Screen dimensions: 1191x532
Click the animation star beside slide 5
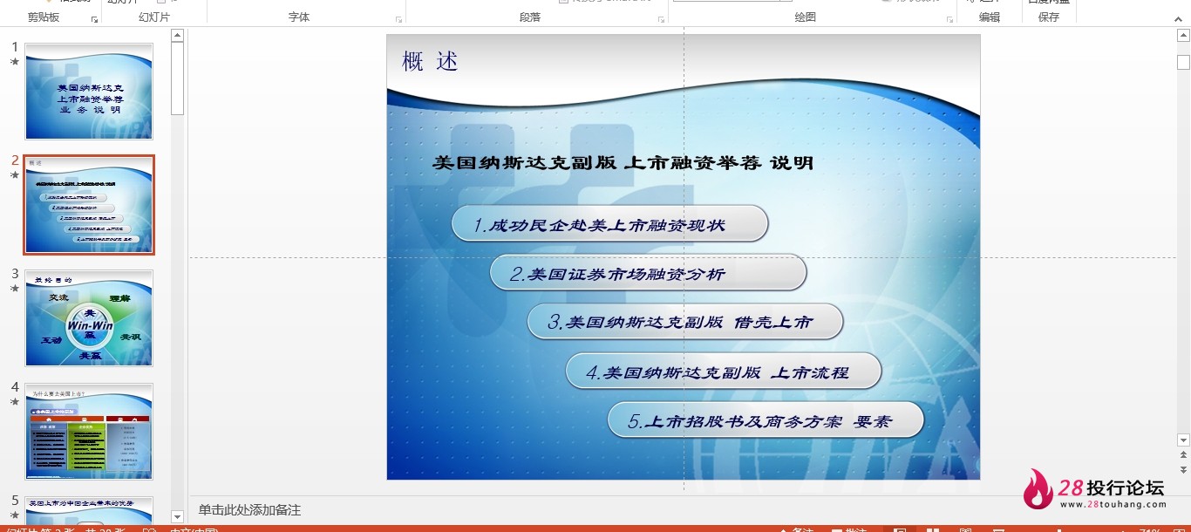[15, 515]
